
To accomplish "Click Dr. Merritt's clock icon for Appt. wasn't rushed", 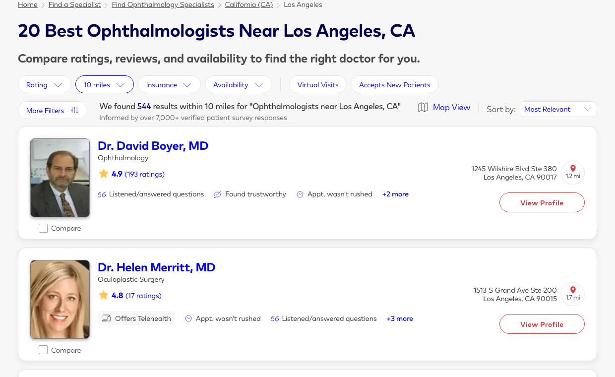I will [x=188, y=318].
